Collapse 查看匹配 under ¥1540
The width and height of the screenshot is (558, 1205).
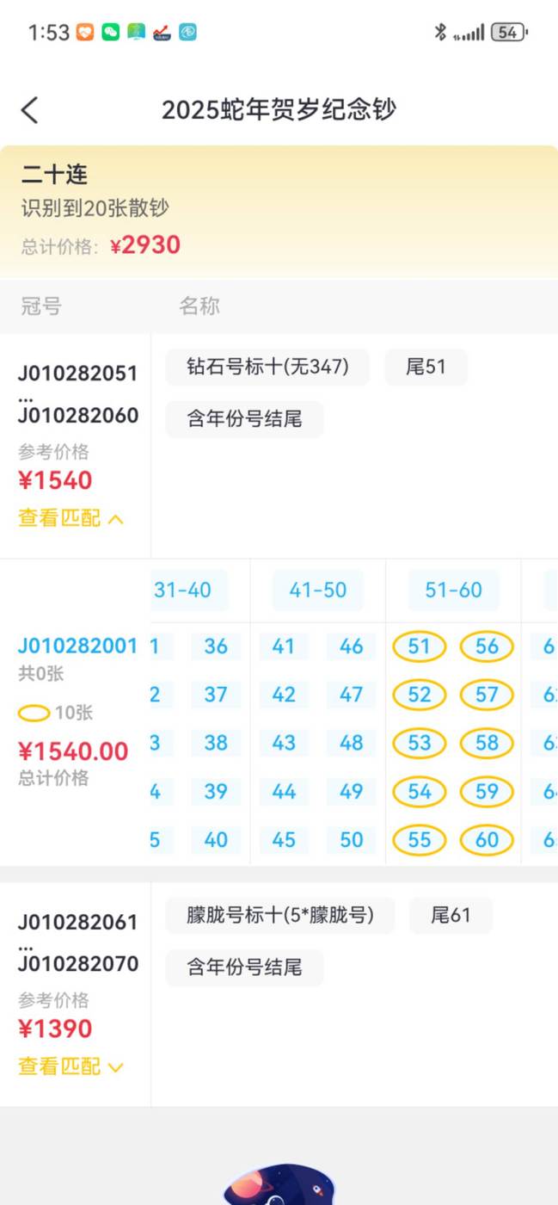click(71, 518)
